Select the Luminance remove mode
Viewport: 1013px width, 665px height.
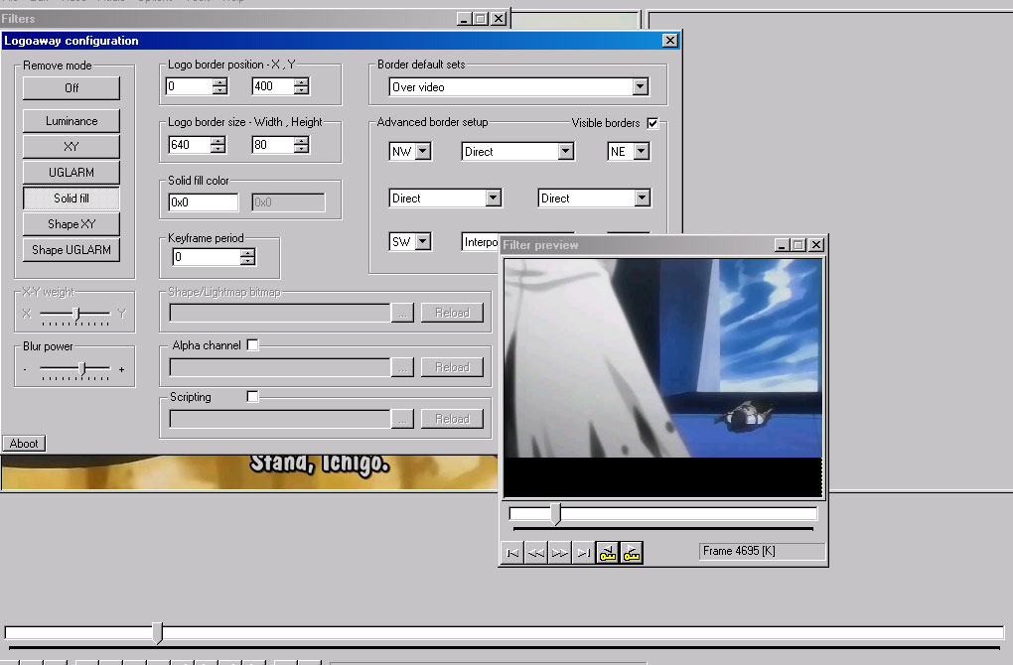point(72,121)
